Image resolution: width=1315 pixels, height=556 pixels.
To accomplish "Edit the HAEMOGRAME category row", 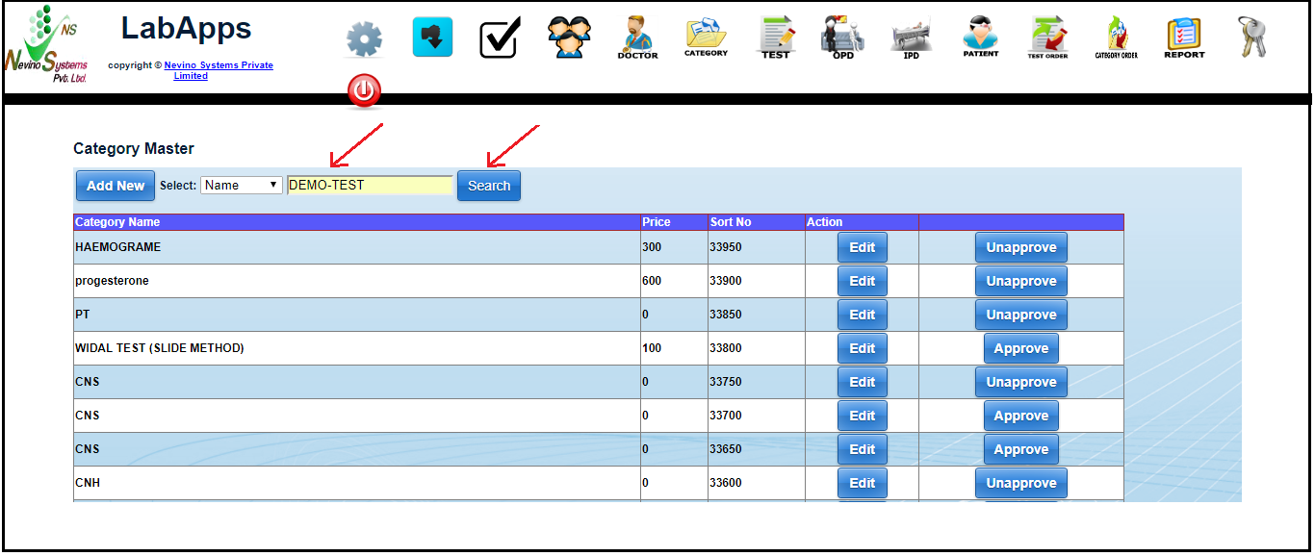I will coord(862,247).
